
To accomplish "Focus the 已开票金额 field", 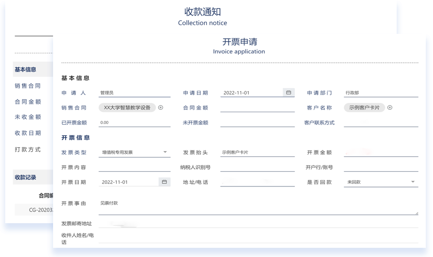I will tap(134, 123).
